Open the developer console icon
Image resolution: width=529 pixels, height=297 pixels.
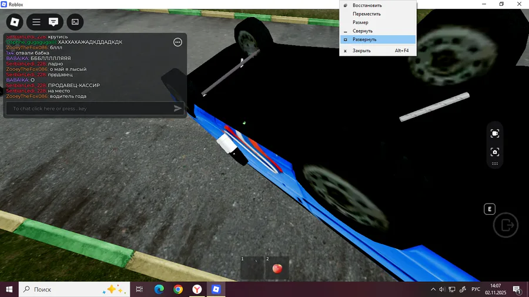point(75,22)
